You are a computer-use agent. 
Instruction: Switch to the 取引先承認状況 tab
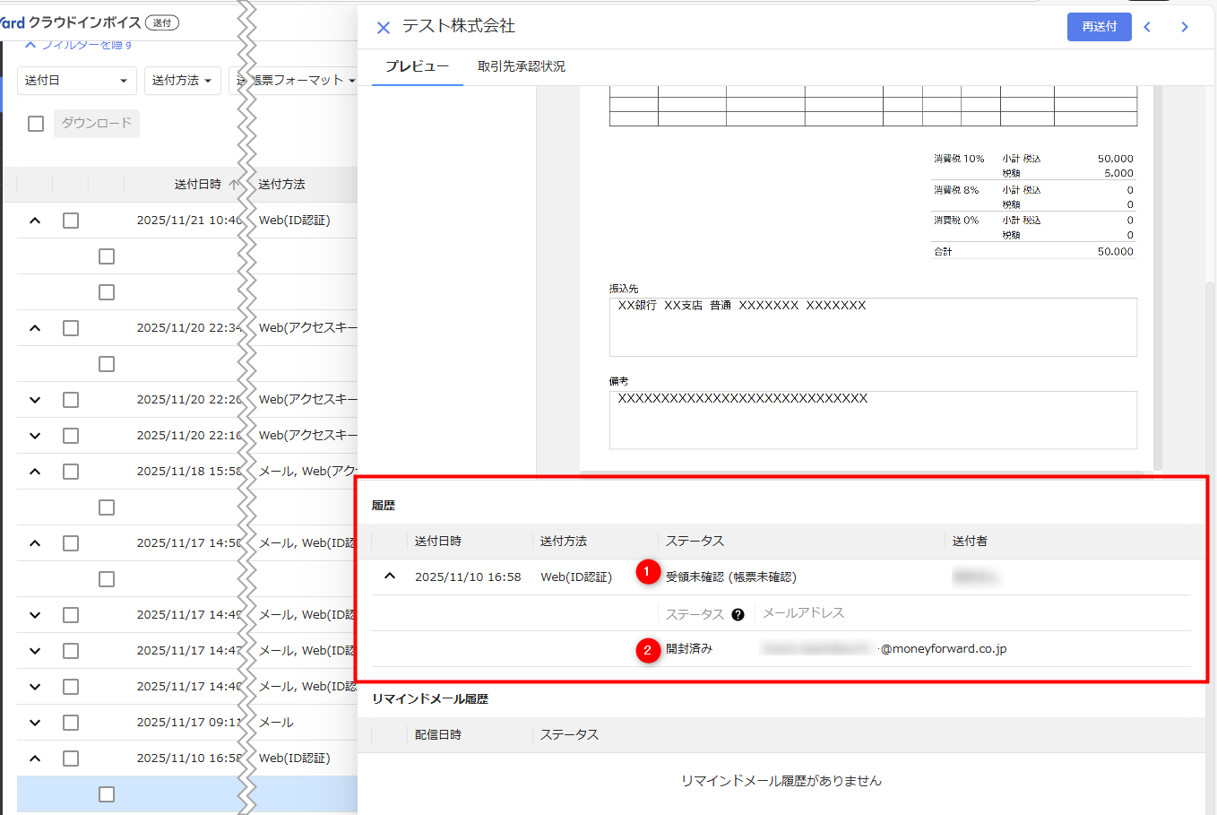pyautogui.click(x=522, y=66)
